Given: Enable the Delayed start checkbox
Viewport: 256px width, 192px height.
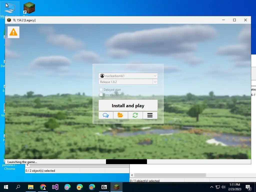Looking at the screenshot, I should 101,89.
